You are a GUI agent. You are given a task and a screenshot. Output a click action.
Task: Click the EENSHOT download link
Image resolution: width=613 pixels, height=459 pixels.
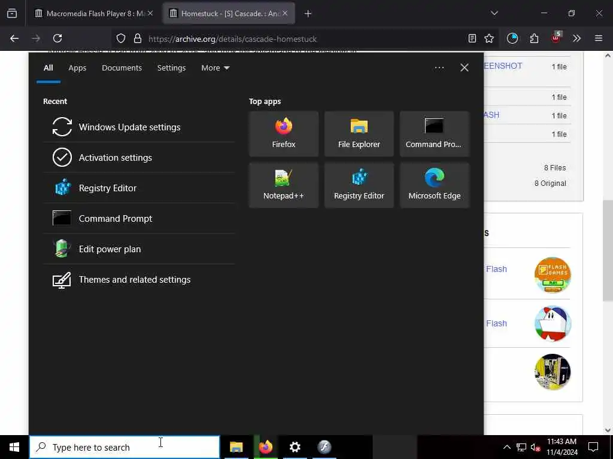point(503,66)
